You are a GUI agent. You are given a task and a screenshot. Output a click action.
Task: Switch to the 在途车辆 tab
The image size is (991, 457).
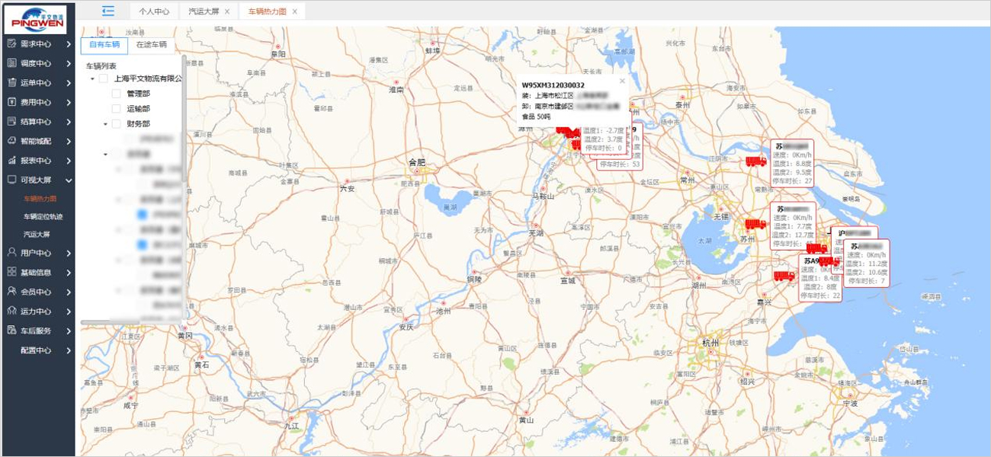tap(151, 45)
